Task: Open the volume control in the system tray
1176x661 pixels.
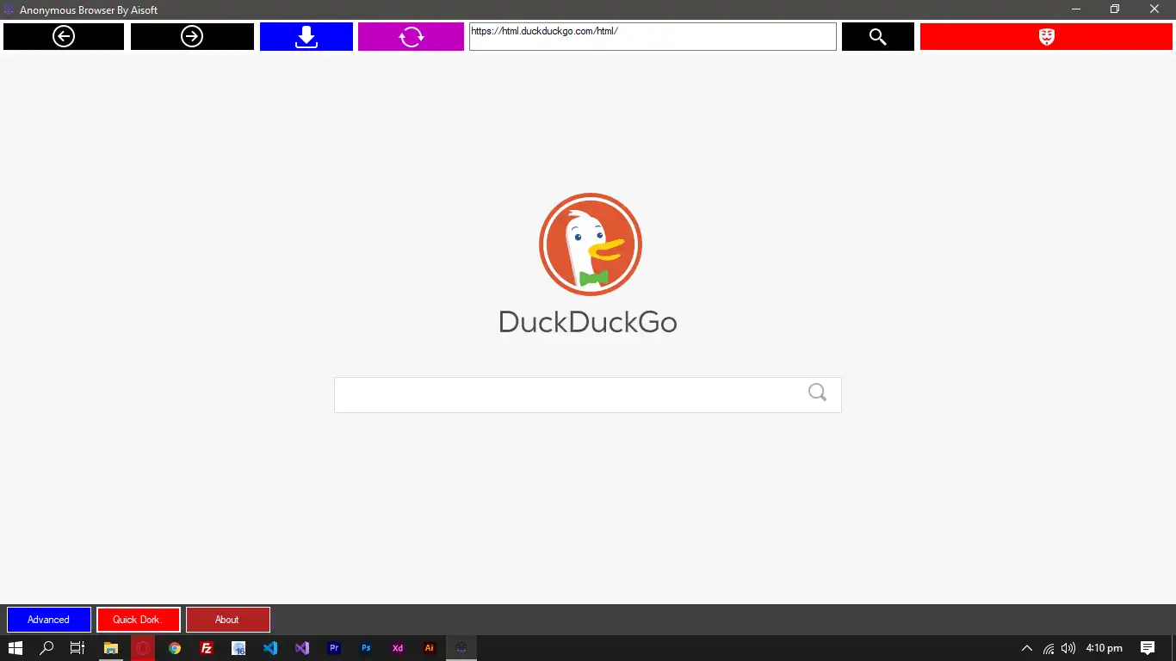Action: pyautogui.click(x=1068, y=648)
